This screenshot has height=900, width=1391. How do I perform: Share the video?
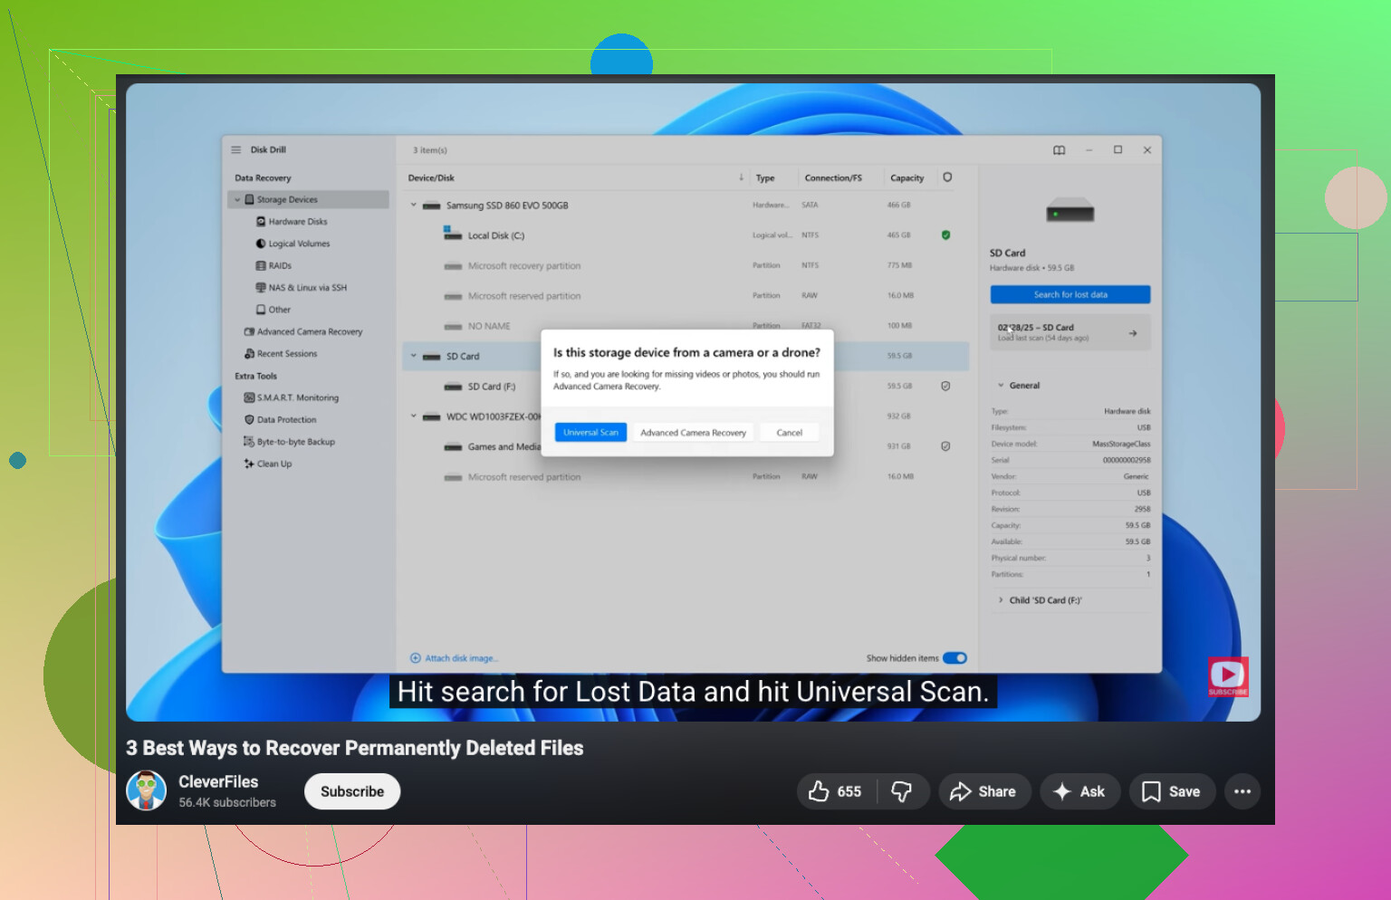click(983, 791)
